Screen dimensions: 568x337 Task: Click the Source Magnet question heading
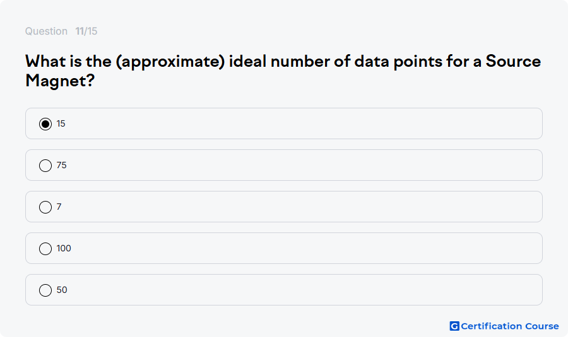tap(283, 71)
